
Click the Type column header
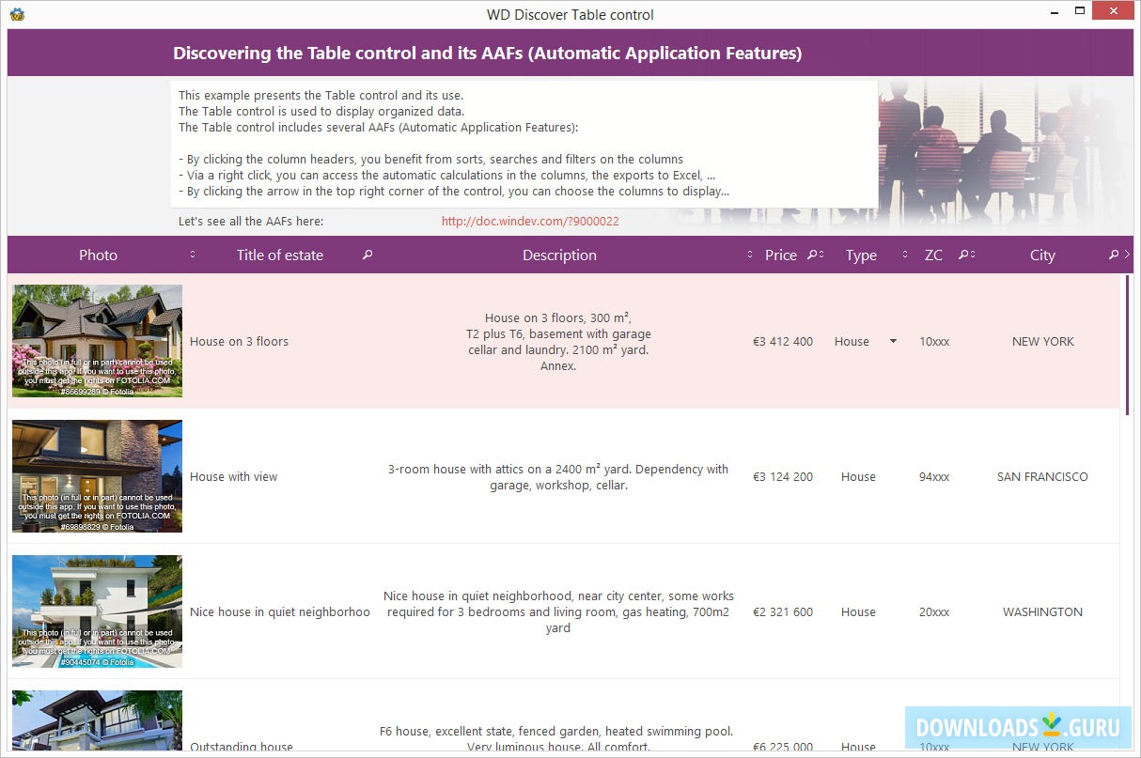pyautogui.click(x=861, y=255)
